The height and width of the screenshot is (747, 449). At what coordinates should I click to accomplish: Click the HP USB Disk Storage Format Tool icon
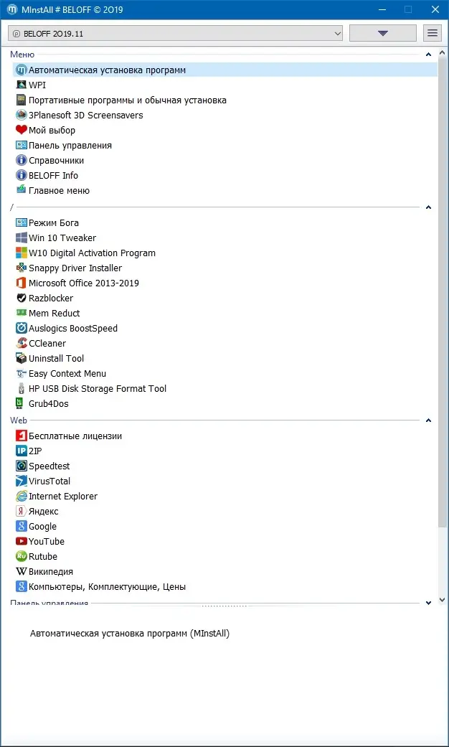21,389
